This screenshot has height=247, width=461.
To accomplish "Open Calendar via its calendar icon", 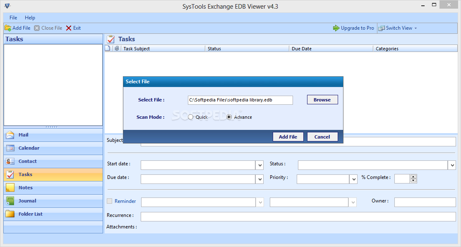I will 10,148.
